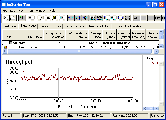166x120 pixels.
Task: Toggle the TCP filter button
Action: tap(144, 18)
